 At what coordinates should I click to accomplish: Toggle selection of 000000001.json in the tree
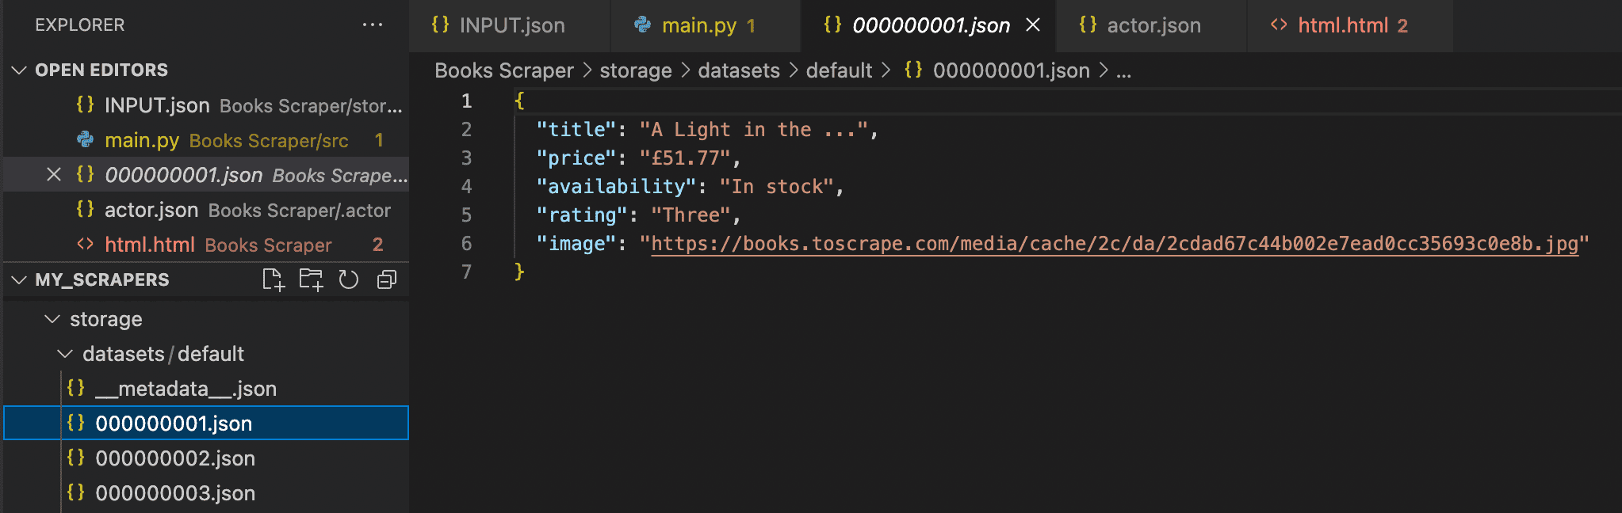click(x=174, y=423)
